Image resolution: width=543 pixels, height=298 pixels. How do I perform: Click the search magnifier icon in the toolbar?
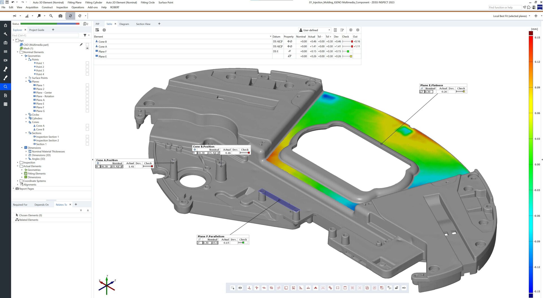[51, 16]
